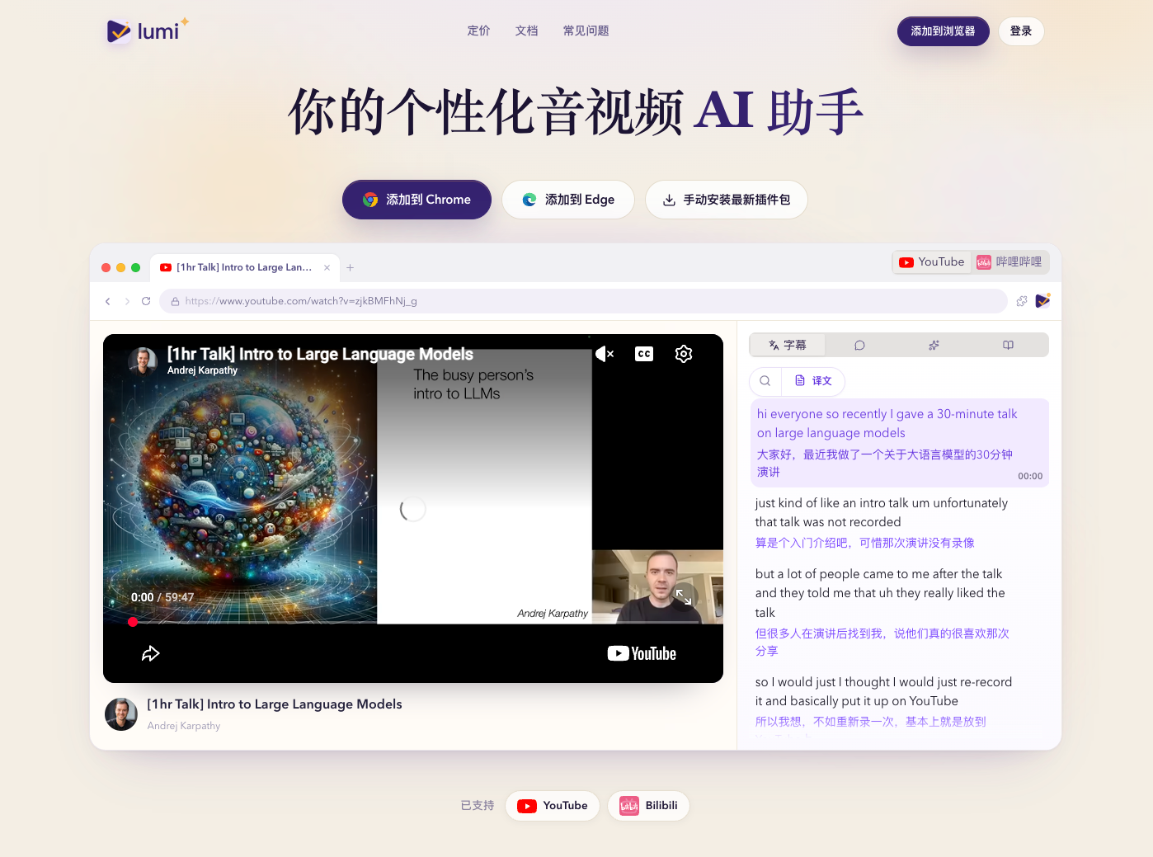Image resolution: width=1153 pixels, height=857 pixels.
Task: Click the youtube.com URL address bar
Action: 583,301
